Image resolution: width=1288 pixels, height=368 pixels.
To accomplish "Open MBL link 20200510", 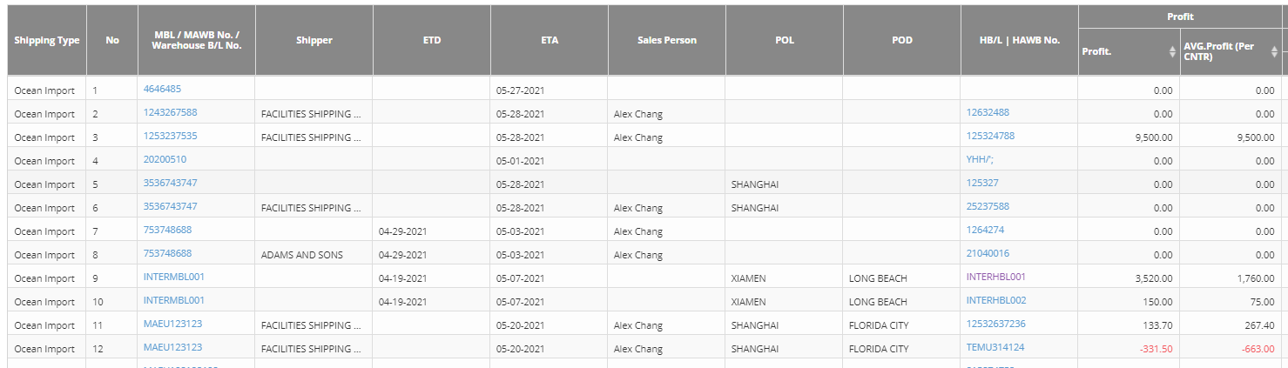I will click(165, 159).
